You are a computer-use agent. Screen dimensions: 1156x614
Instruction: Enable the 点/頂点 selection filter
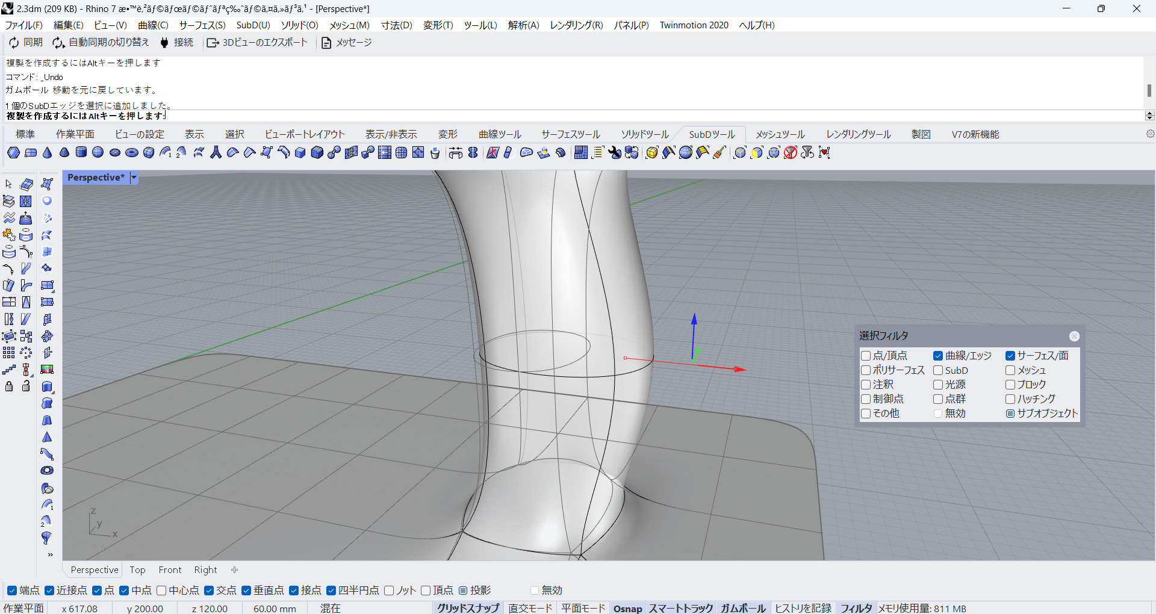pos(866,356)
